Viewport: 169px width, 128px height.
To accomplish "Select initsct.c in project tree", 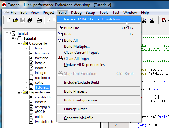I will point(41,68).
